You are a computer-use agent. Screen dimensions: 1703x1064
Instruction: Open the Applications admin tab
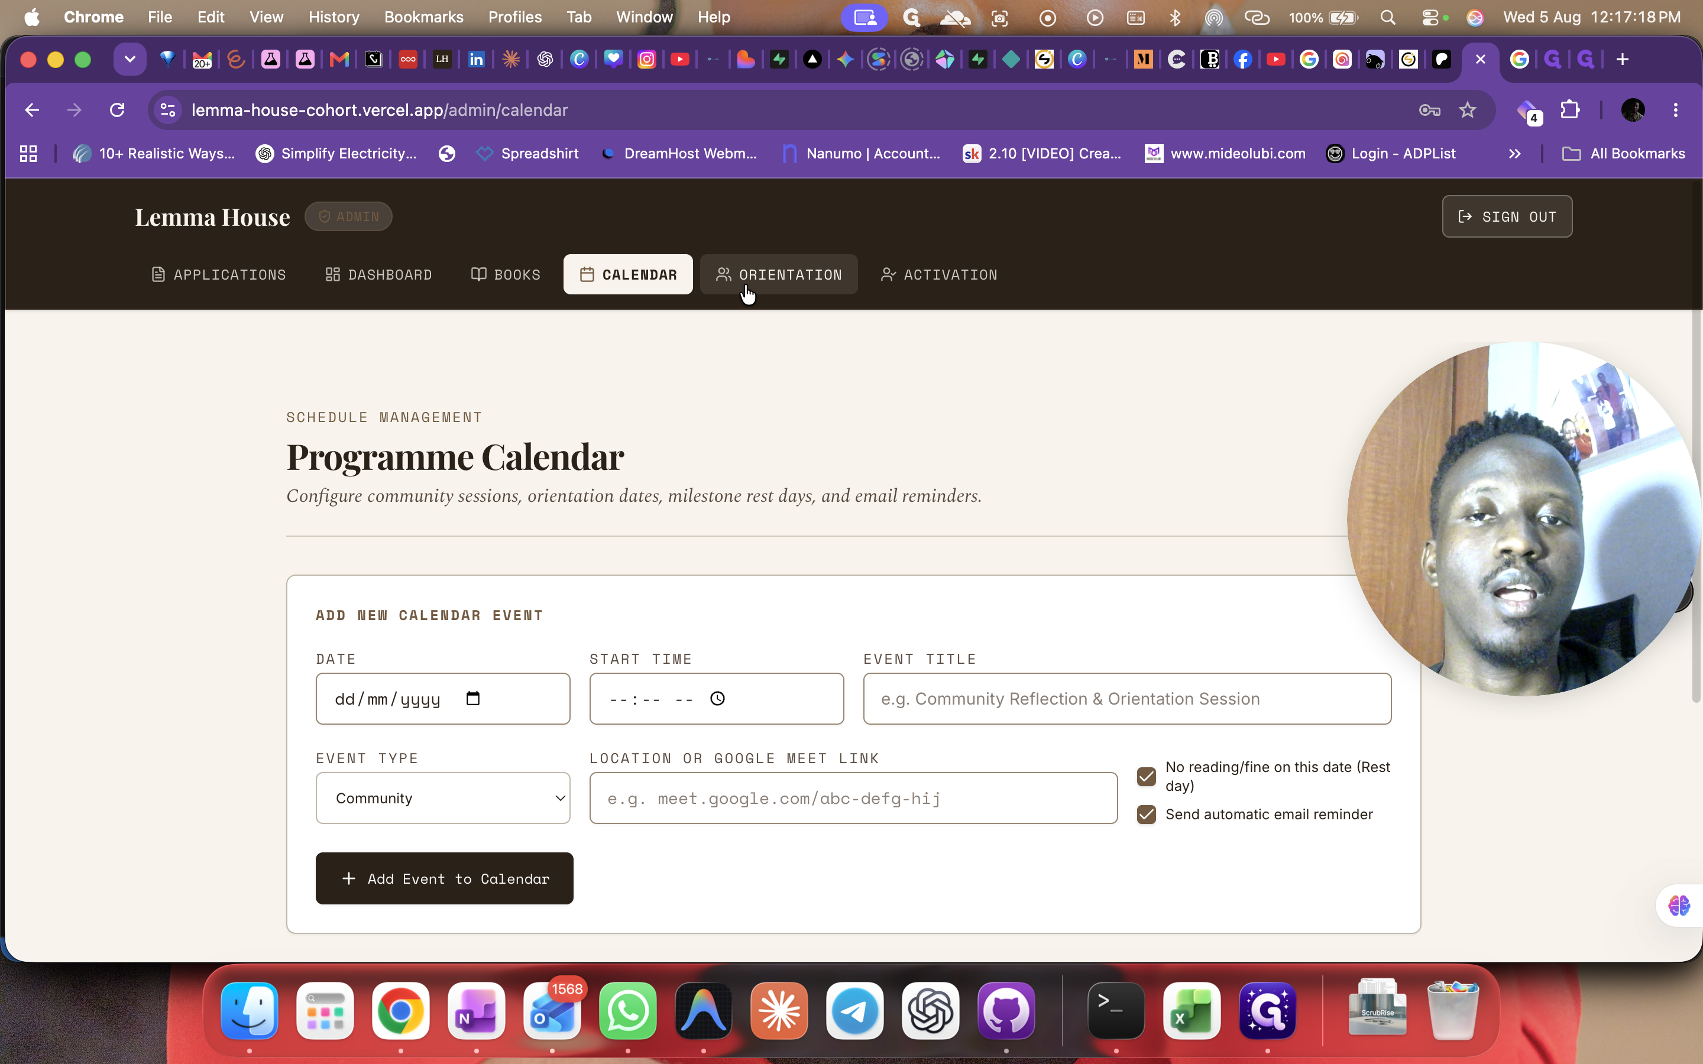[219, 274]
